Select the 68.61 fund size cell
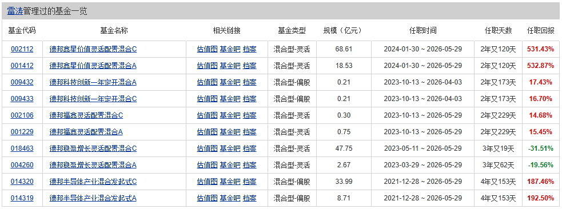Viewport: 562px width, 209px height. pyautogui.click(x=344, y=49)
